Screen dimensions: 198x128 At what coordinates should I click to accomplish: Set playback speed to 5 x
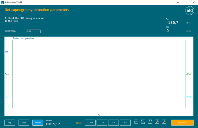[125, 123]
